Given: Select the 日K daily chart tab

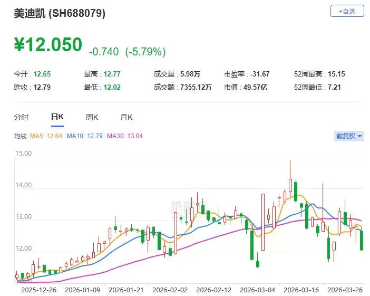Looking at the screenshot, I should (x=57, y=117).
